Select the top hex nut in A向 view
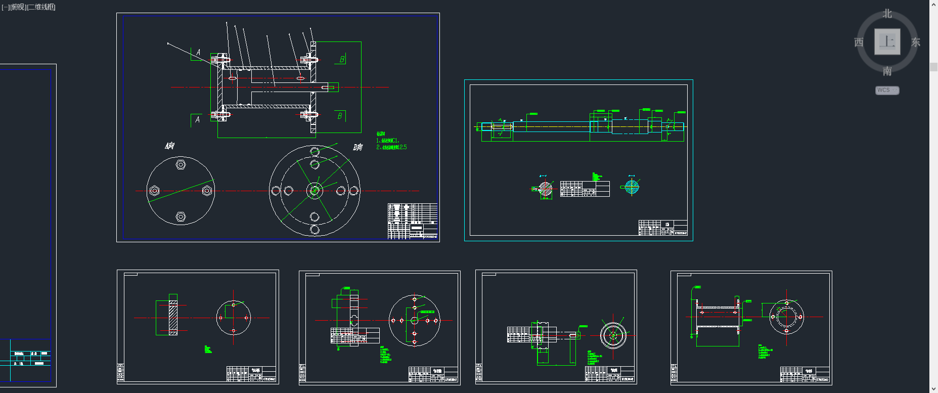Image resolution: width=938 pixels, height=393 pixels. [x=181, y=164]
